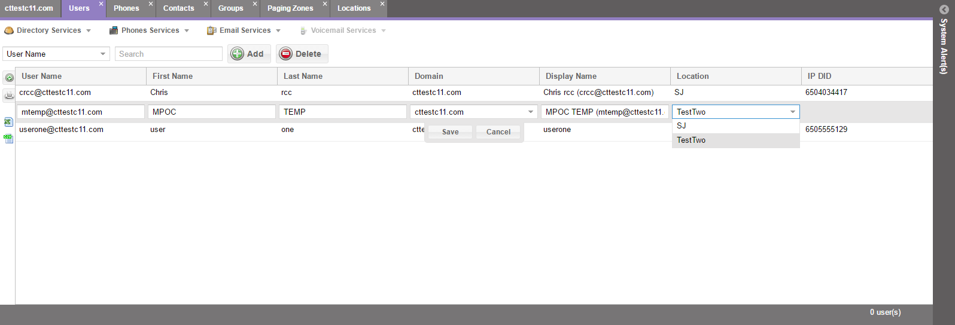Image resolution: width=955 pixels, height=325 pixels.
Task: Sort by the User Name column header
Action: pos(81,76)
